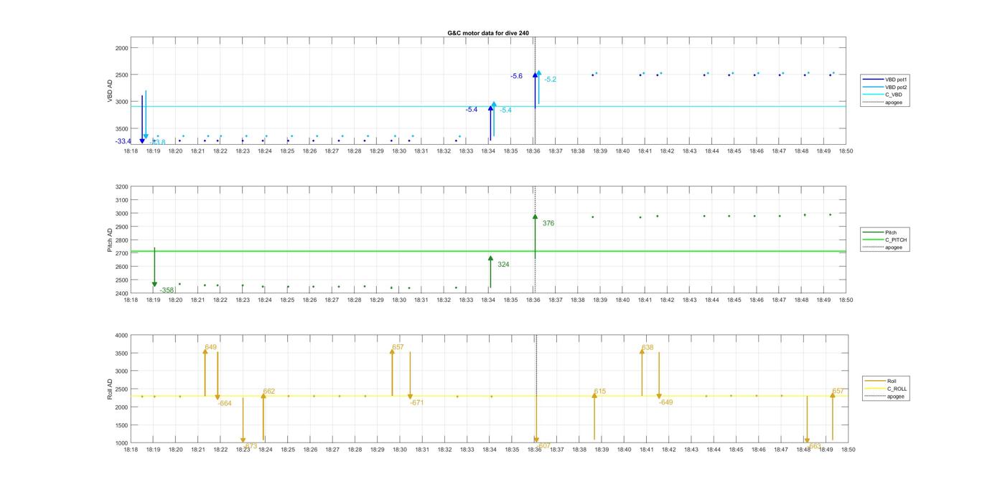1005x497 pixels.
Task: Click the '324' pitch data label
Action: pyautogui.click(x=503, y=265)
